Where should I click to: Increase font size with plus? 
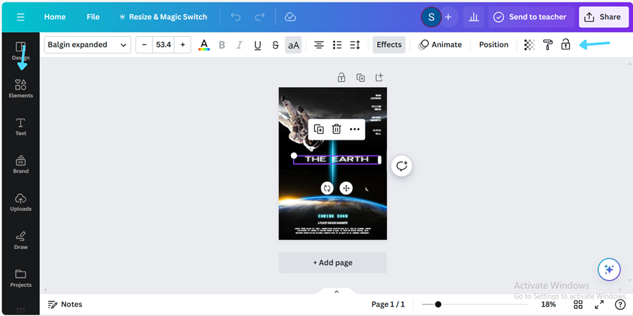[182, 45]
